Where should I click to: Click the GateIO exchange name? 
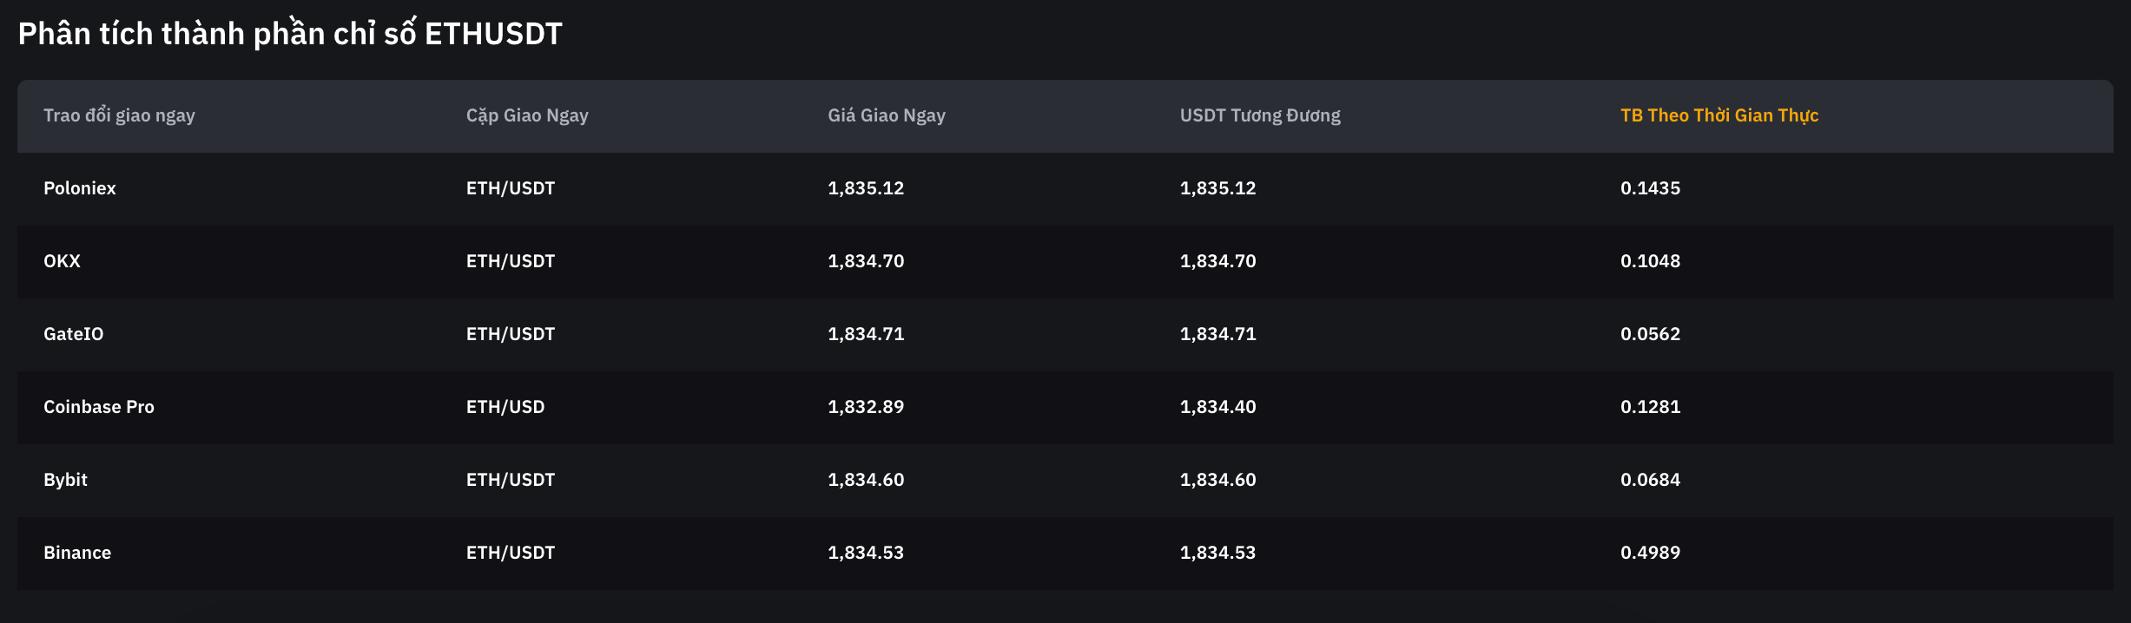[x=73, y=334]
